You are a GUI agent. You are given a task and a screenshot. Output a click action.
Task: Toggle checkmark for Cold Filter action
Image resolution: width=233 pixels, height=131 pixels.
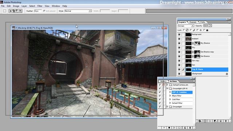tap(160, 99)
